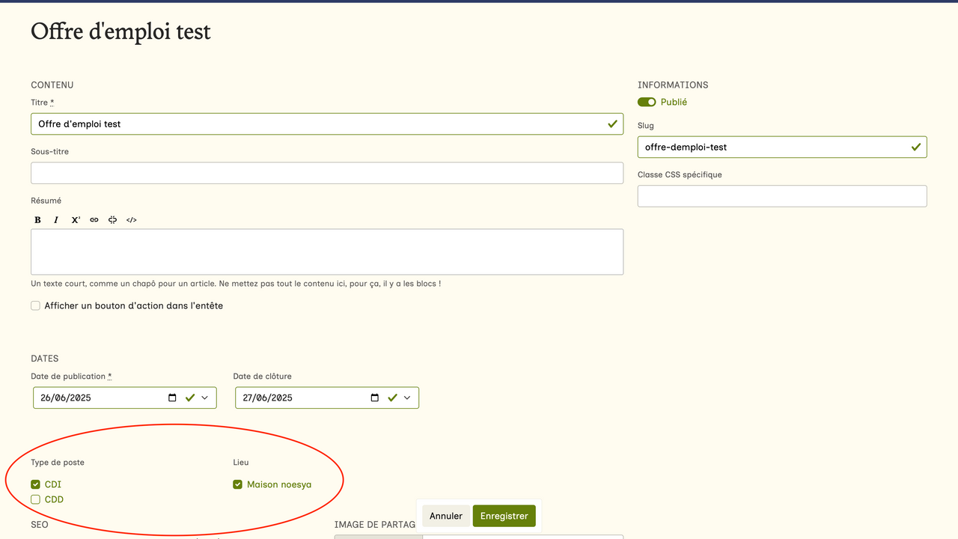
Task: Click inside the Slug input field
Action: pos(771,147)
